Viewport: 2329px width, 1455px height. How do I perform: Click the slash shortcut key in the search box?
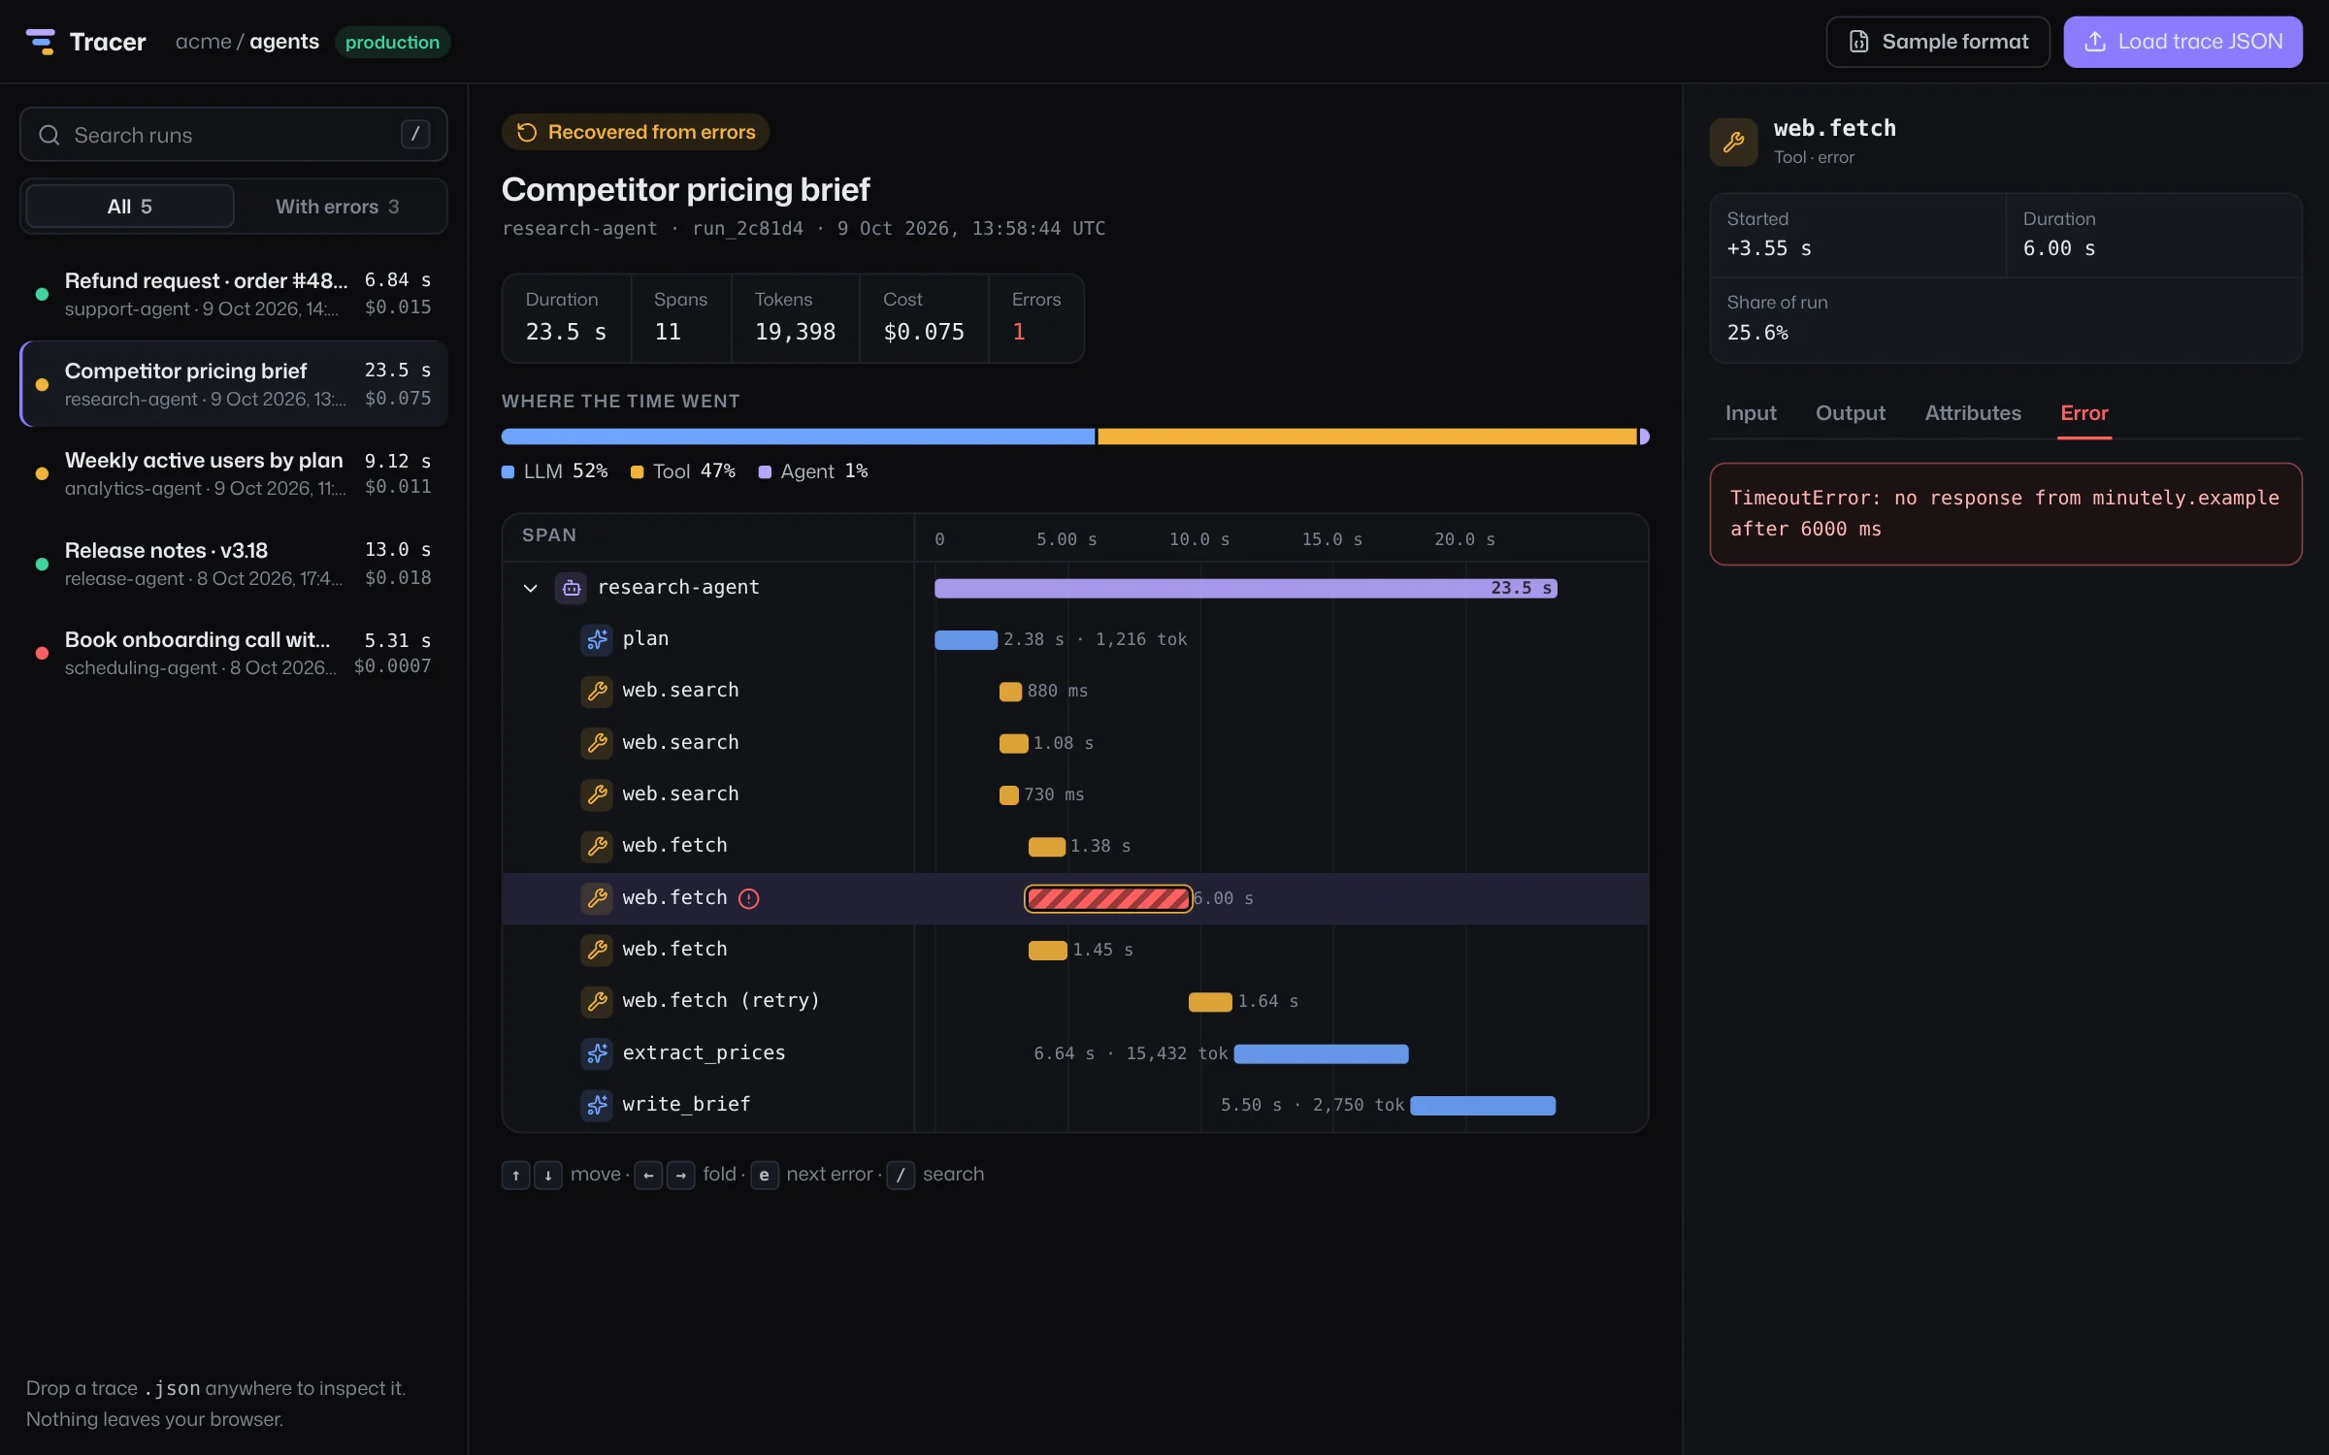(x=415, y=134)
